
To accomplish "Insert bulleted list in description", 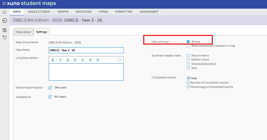I will pyautogui.click(x=98, y=60).
